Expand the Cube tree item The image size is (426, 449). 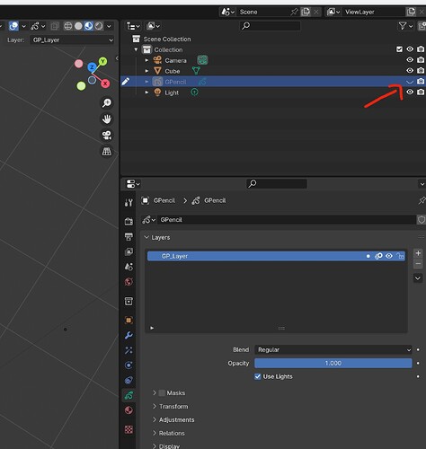(146, 71)
